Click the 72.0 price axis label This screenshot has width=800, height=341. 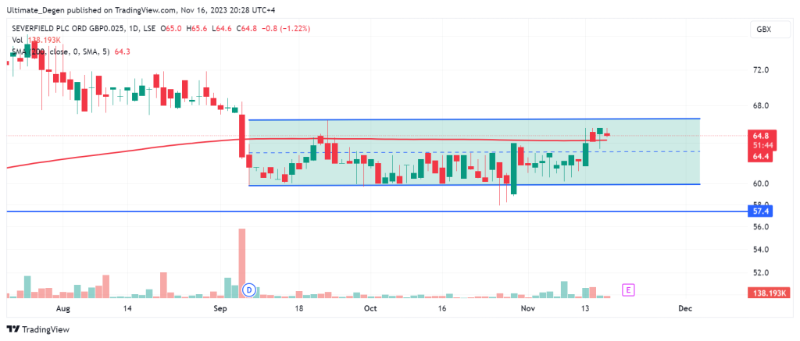tap(762, 70)
